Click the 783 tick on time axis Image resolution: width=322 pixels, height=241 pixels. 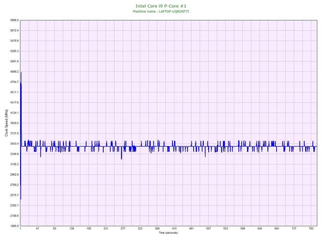point(311,229)
